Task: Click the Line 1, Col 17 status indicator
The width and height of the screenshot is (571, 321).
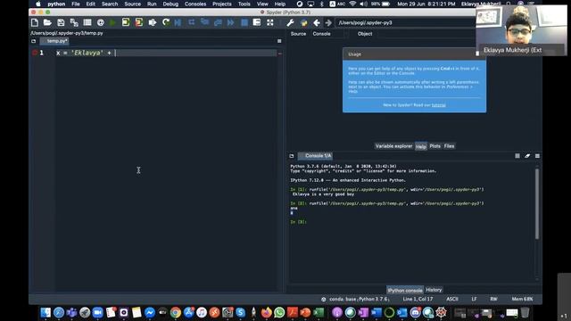Action: 418,300
